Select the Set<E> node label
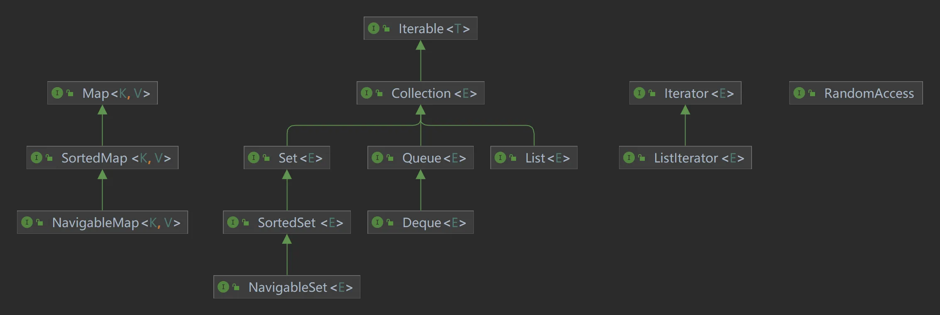940x315 pixels. pos(300,158)
